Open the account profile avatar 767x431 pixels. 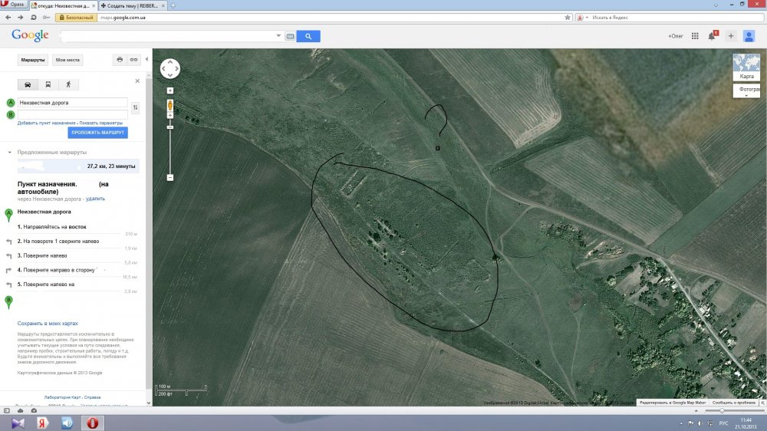(x=749, y=36)
